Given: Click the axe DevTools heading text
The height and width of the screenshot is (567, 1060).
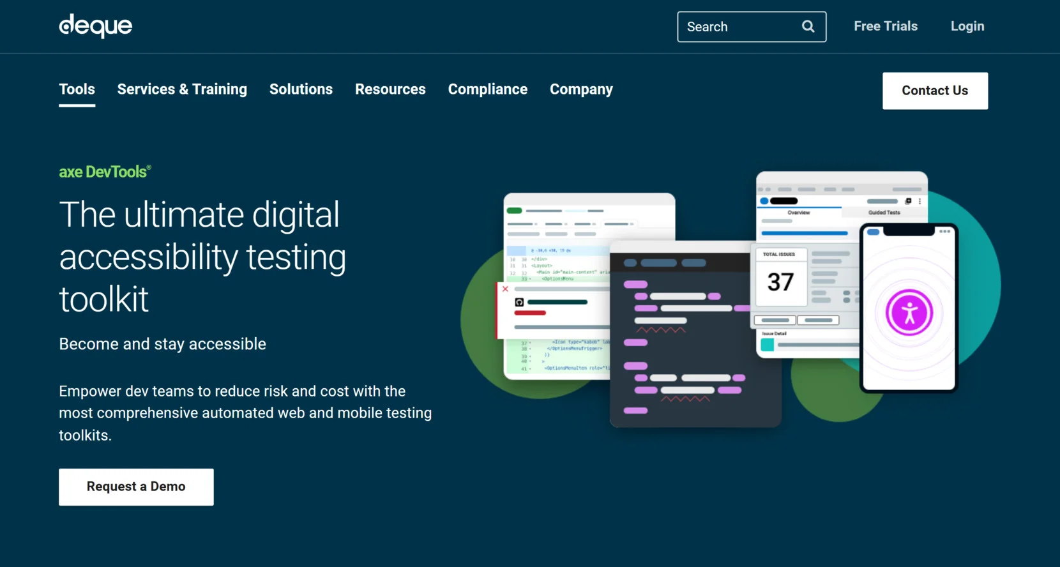Looking at the screenshot, I should pyautogui.click(x=105, y=172).
